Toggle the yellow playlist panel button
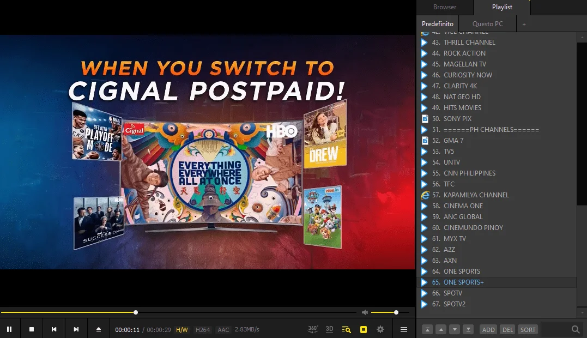This screenshot has height=338, width=587. [x=363, y=329]
